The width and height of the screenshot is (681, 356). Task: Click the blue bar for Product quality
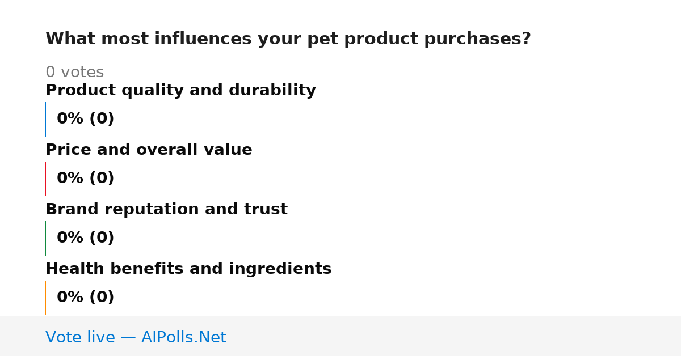coord(45,119)
